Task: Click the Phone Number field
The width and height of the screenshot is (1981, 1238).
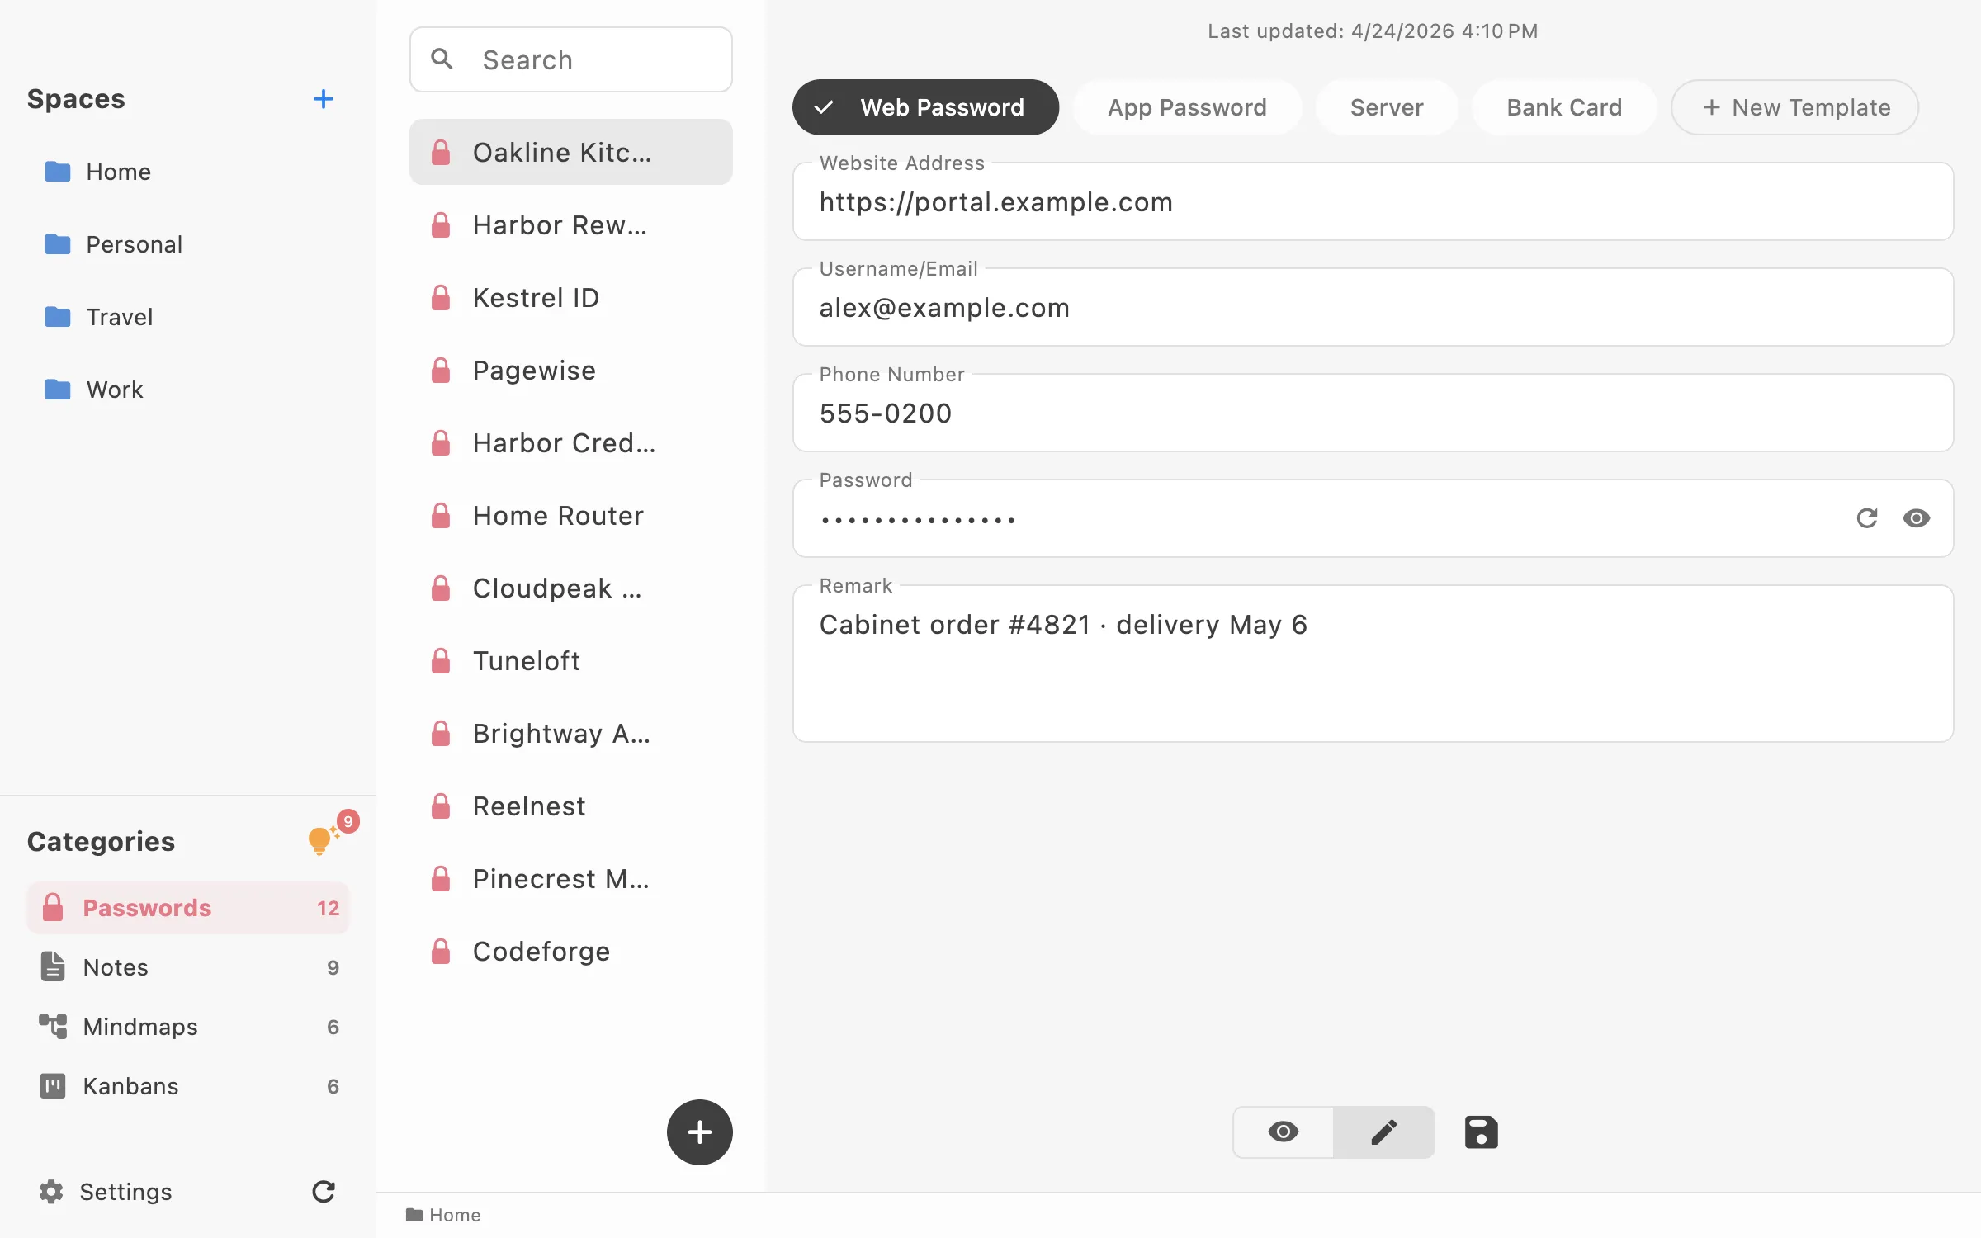Action: pyautogui.click(x=1373, y=413)
